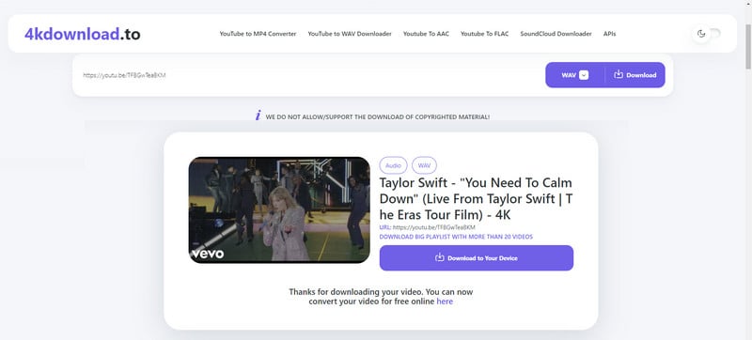Click the video title text
The width and height of the screenshot is (752, 340).
476,199
